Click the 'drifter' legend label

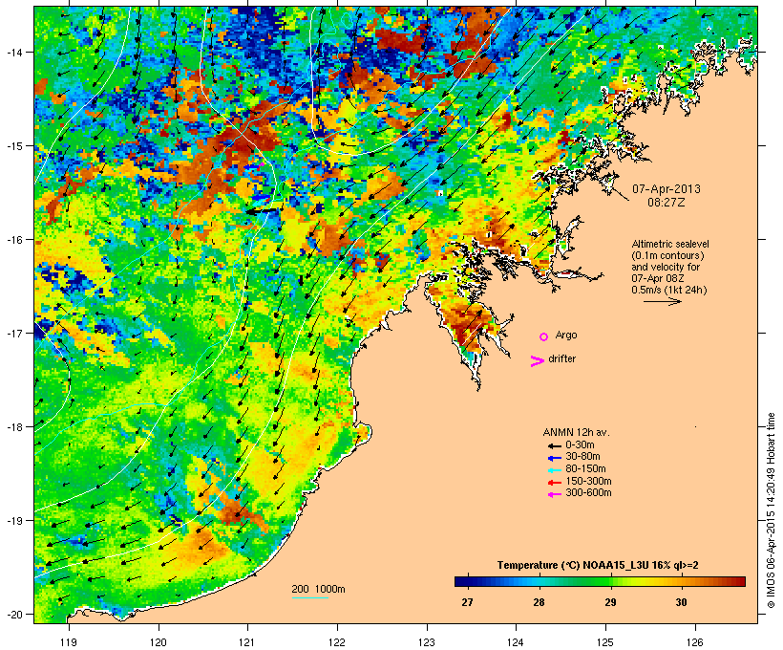562,358
